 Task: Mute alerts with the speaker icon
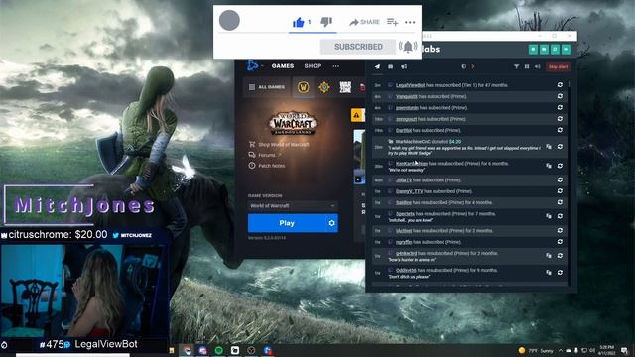538,66
